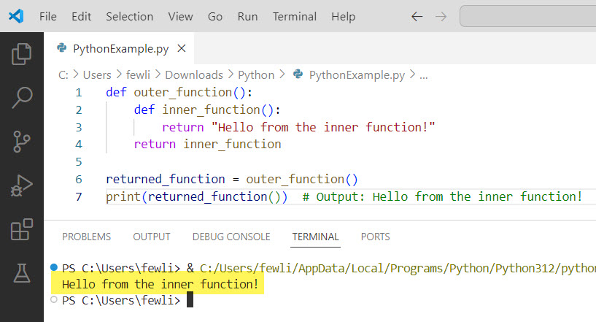
Task: Click the Python icon on the editor tab
Action: point(61,48)
